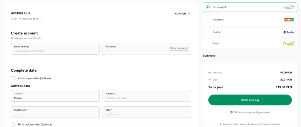Screen dimensions: 301x127
Task: Expand Diskspace: 80 GB dropdown
Action: 32,19
